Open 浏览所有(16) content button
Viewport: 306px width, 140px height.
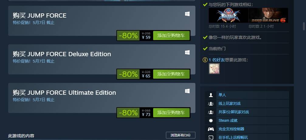[181, 135]
